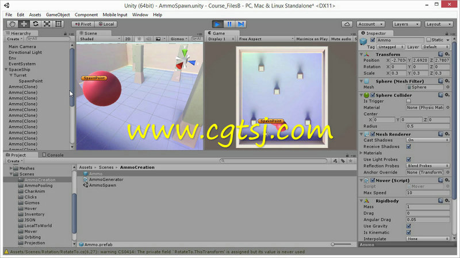460x258 pixels.
Task: Click the Step frame button
Action: (x=240, y=24)
